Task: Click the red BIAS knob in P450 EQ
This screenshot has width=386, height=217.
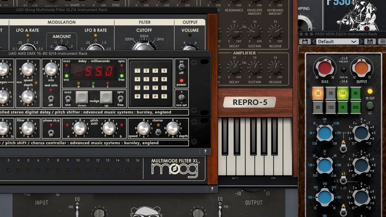Action: pos(325,68)
